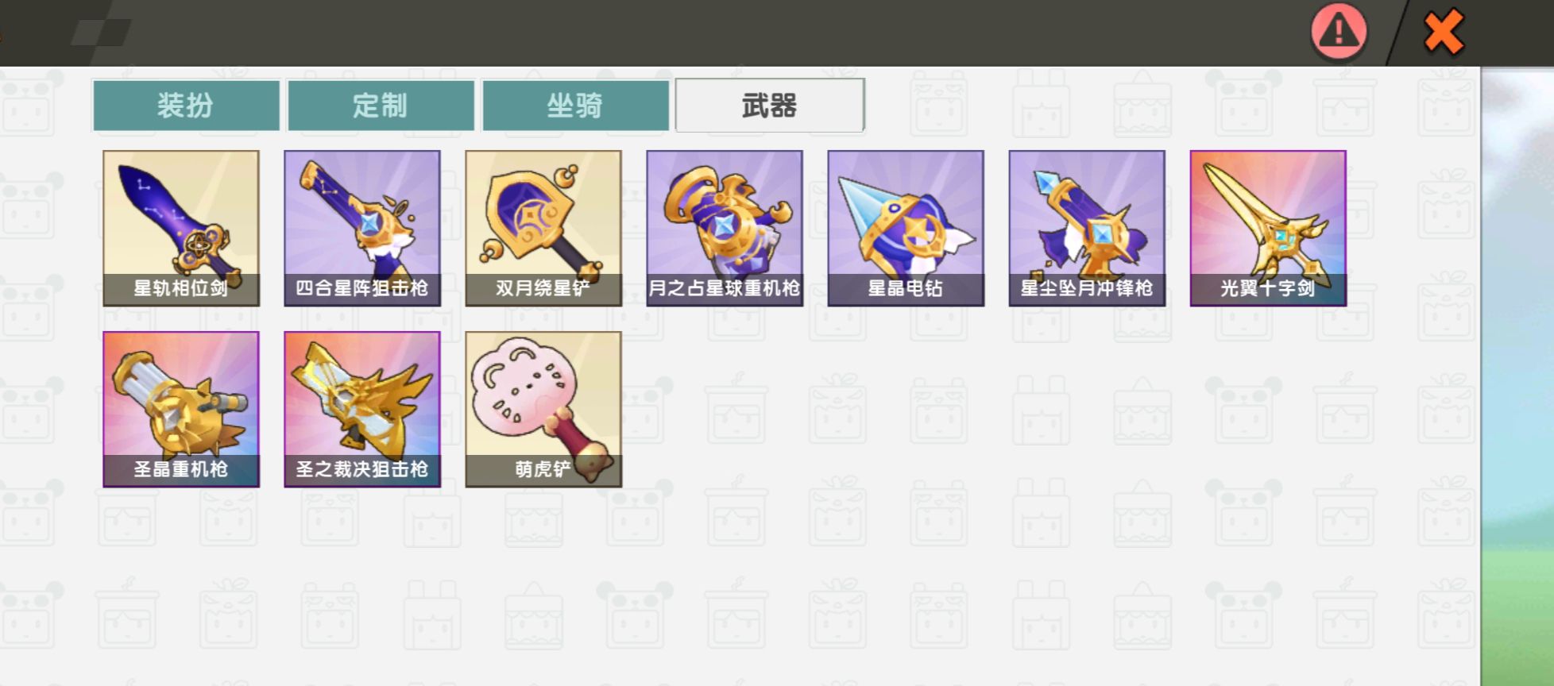Image resolution: width=1554 pixels, height=686 pixels.
Task: Click the 光翼十字剑 name label
Action: 1268,288
